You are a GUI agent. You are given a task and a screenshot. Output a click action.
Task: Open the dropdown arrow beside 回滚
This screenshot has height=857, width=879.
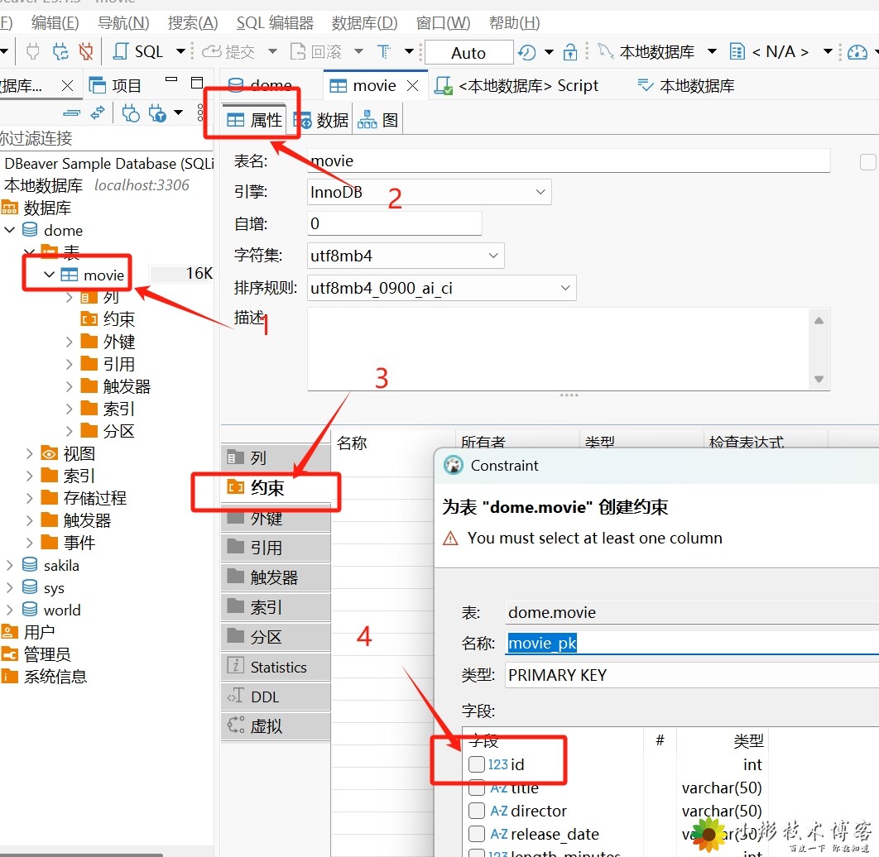click(x=358, y=52)
